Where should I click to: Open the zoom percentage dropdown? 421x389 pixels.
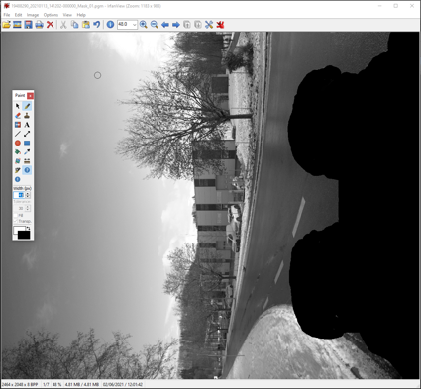134,25
